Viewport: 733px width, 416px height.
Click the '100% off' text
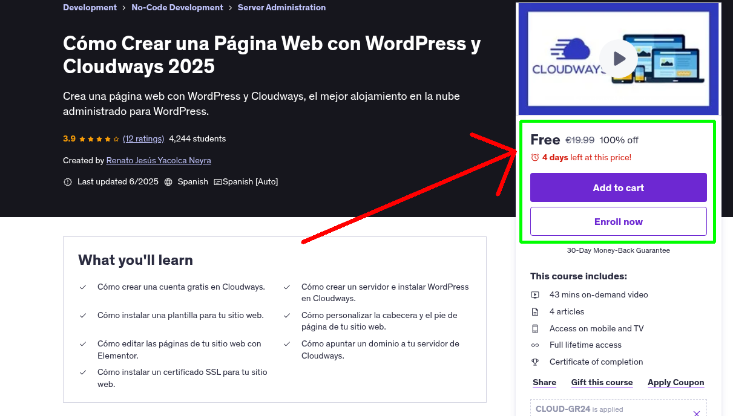click(619, 140)
